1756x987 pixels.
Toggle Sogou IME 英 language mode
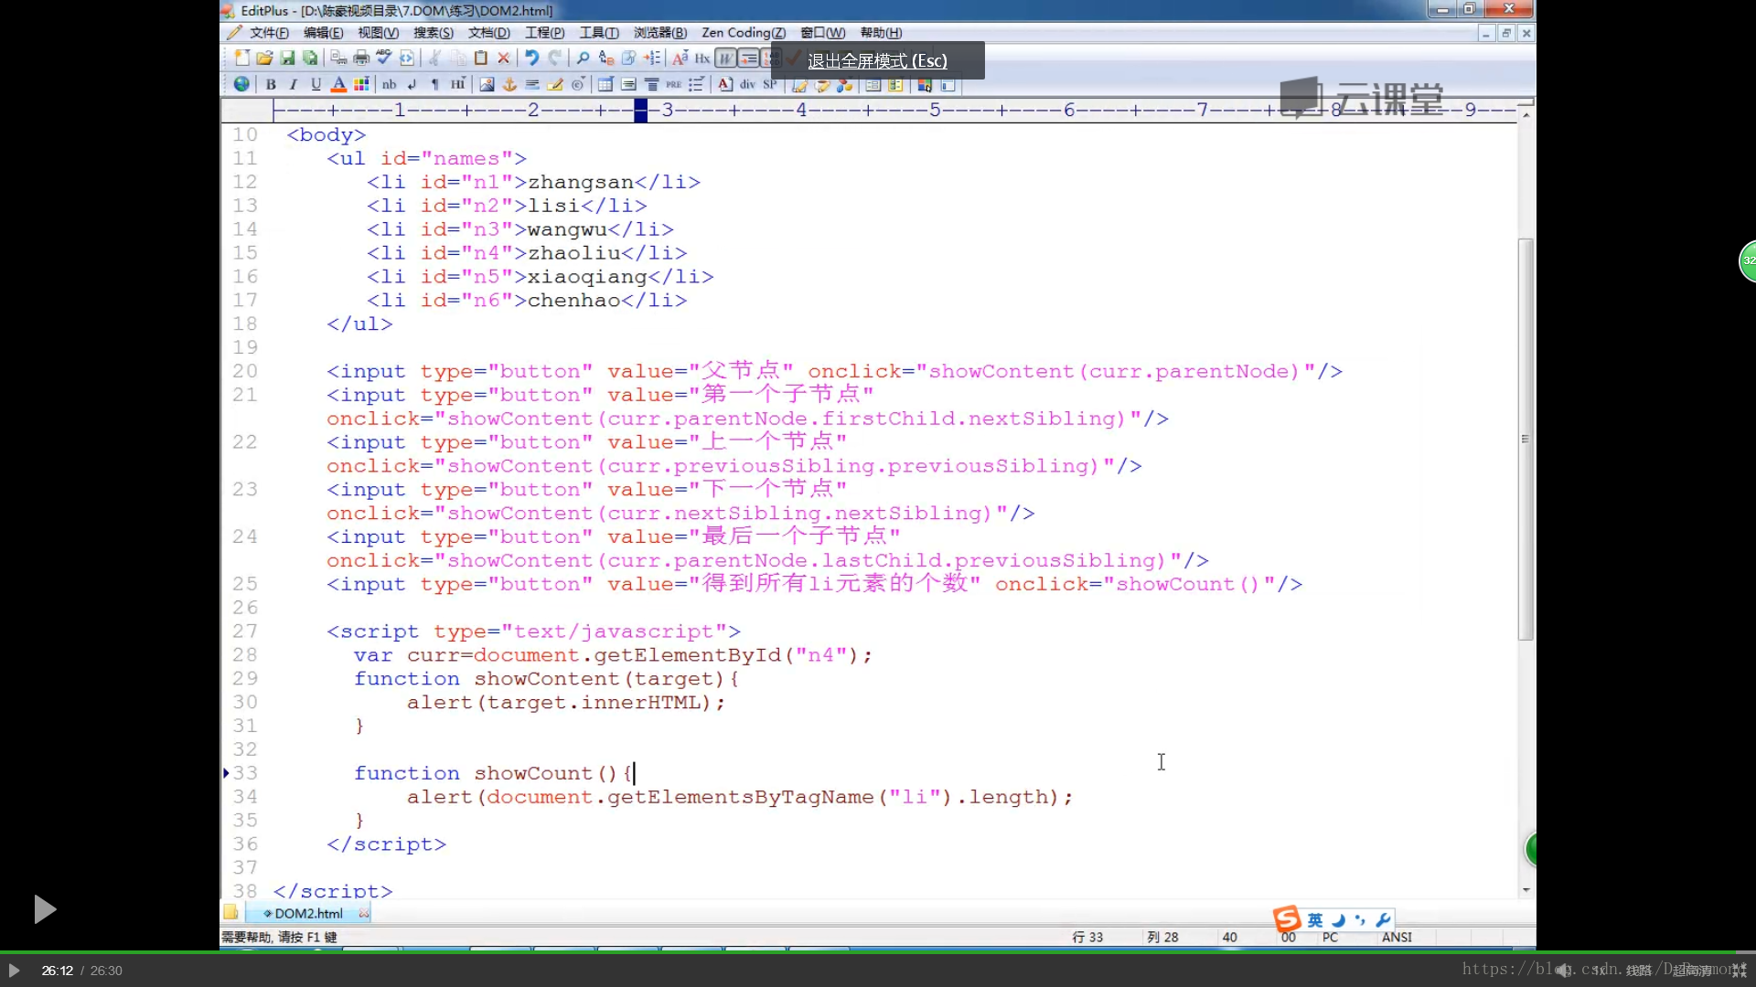(x=1315, y=919)
